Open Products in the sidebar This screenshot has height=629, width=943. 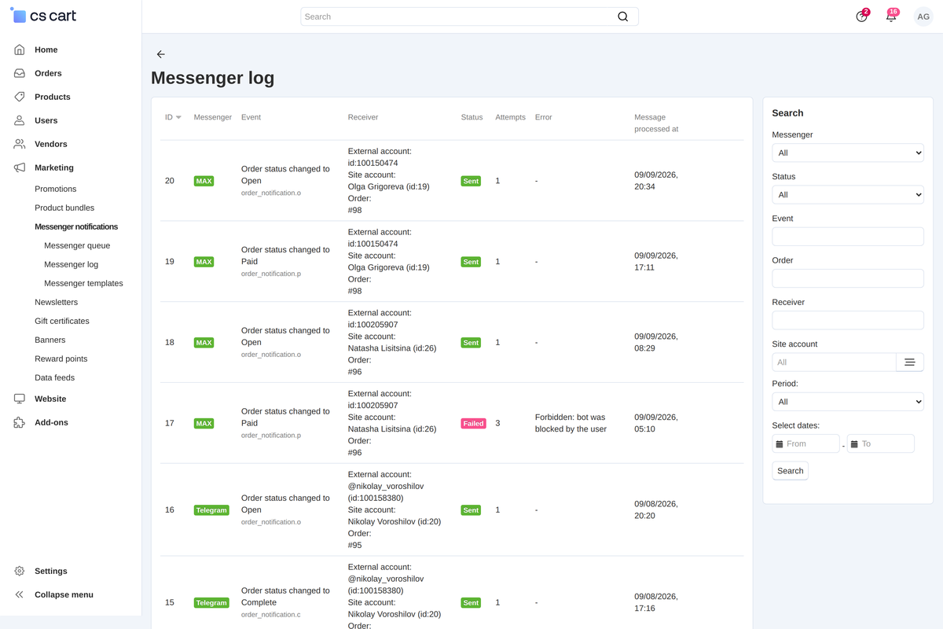tap(53, 97)
